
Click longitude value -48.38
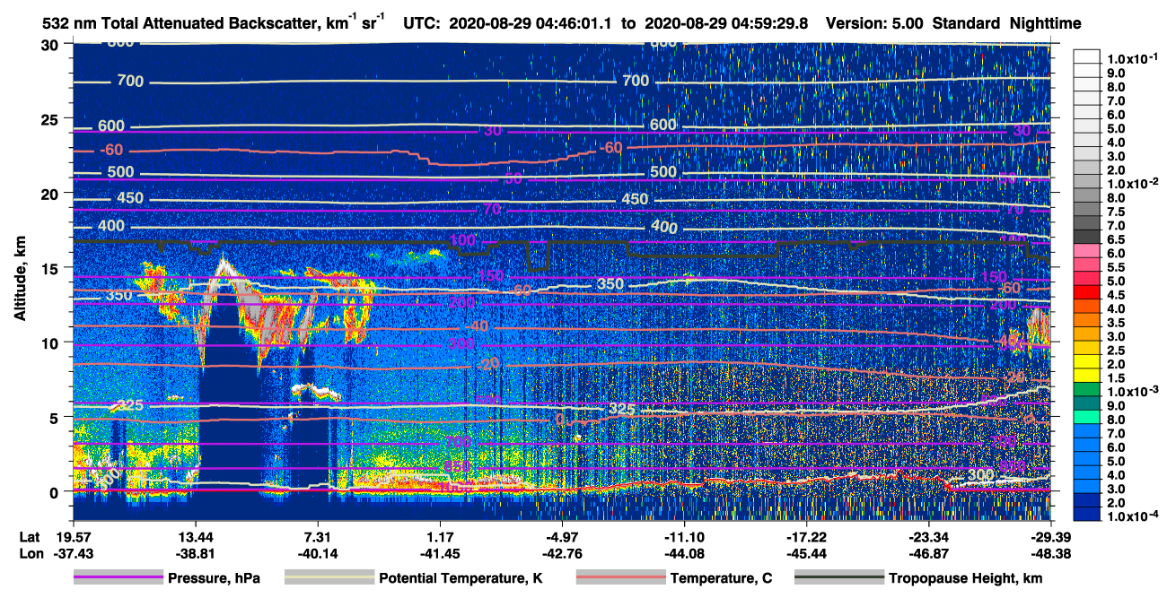click(1049, 554)
